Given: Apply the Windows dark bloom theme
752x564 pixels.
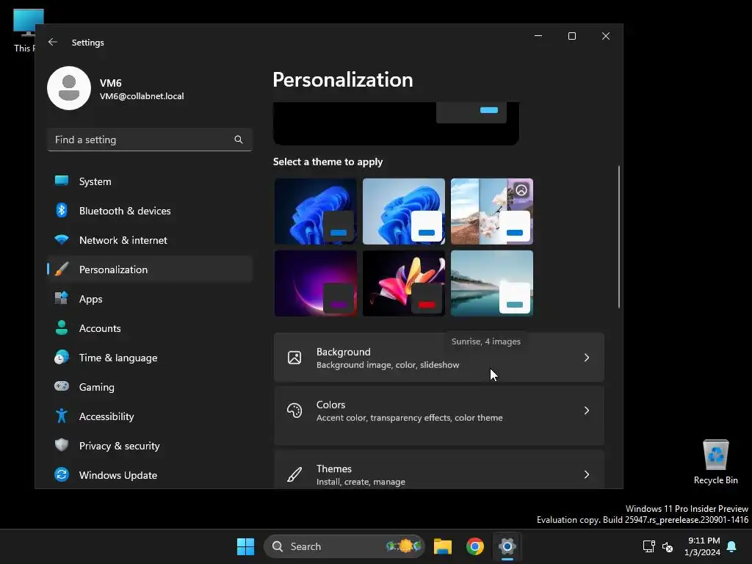Looking at the screenshot, I should pyautogui.click(x=316, y=211).
